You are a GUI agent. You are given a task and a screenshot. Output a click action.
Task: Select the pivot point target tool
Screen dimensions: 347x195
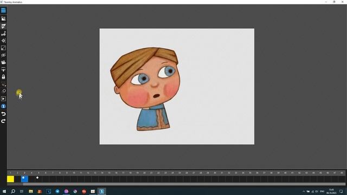(3, 41)
